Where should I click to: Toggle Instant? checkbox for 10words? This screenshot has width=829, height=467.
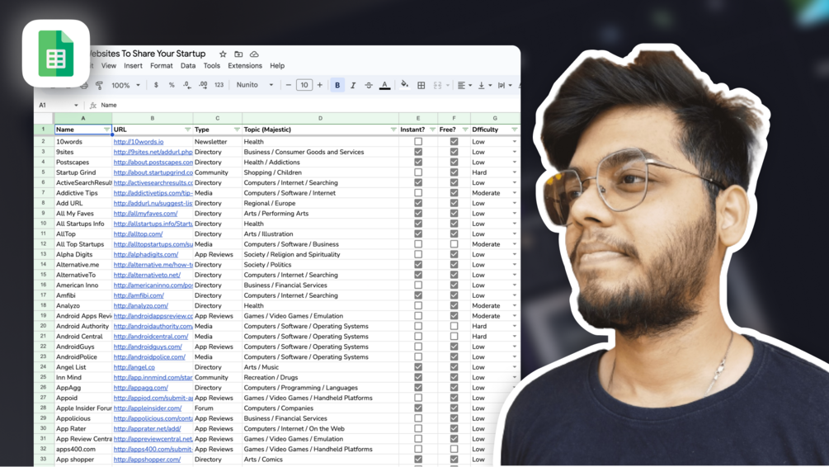(418, 142)
